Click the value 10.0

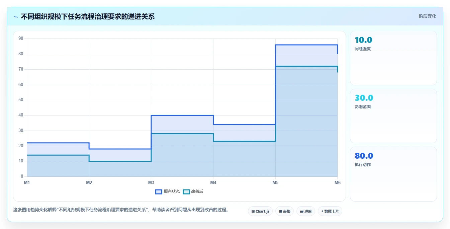pyautogui.click(x=363, y=40)
